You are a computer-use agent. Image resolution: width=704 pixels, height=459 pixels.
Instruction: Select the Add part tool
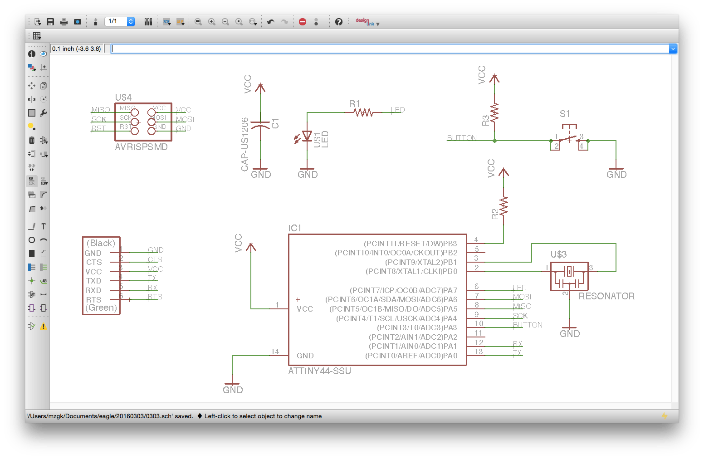(x=44, y=140)
